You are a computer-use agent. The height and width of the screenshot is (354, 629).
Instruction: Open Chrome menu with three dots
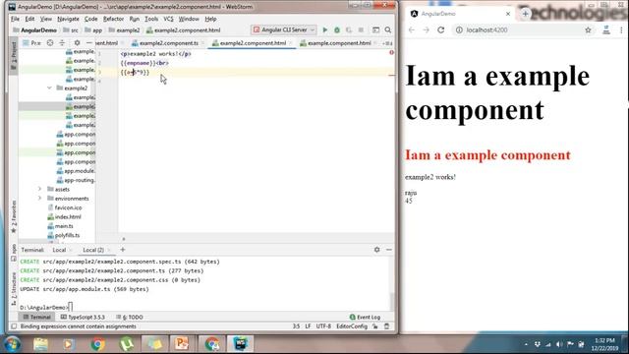(x=621, y=30)
